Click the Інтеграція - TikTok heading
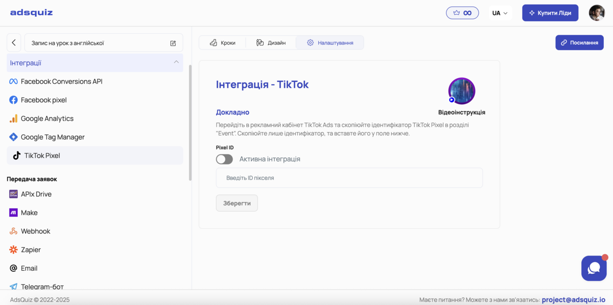613x305 pixels. [262, 85]
